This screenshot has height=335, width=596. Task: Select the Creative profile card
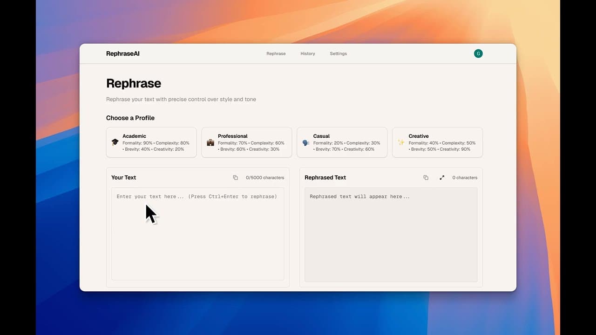437,142
